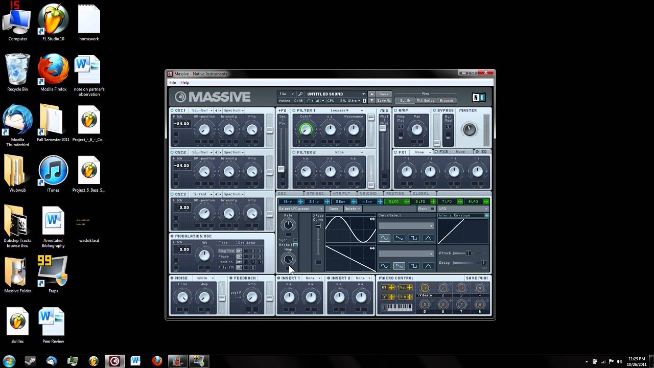This screenshot has width=654, height=368.
Task: Enable the Modulation OSC
Action: pyautogui.click(x=172, y=236)
